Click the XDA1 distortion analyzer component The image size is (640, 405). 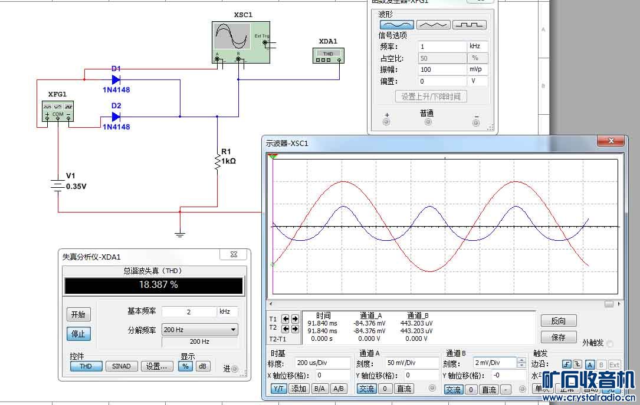pos(328,55)
